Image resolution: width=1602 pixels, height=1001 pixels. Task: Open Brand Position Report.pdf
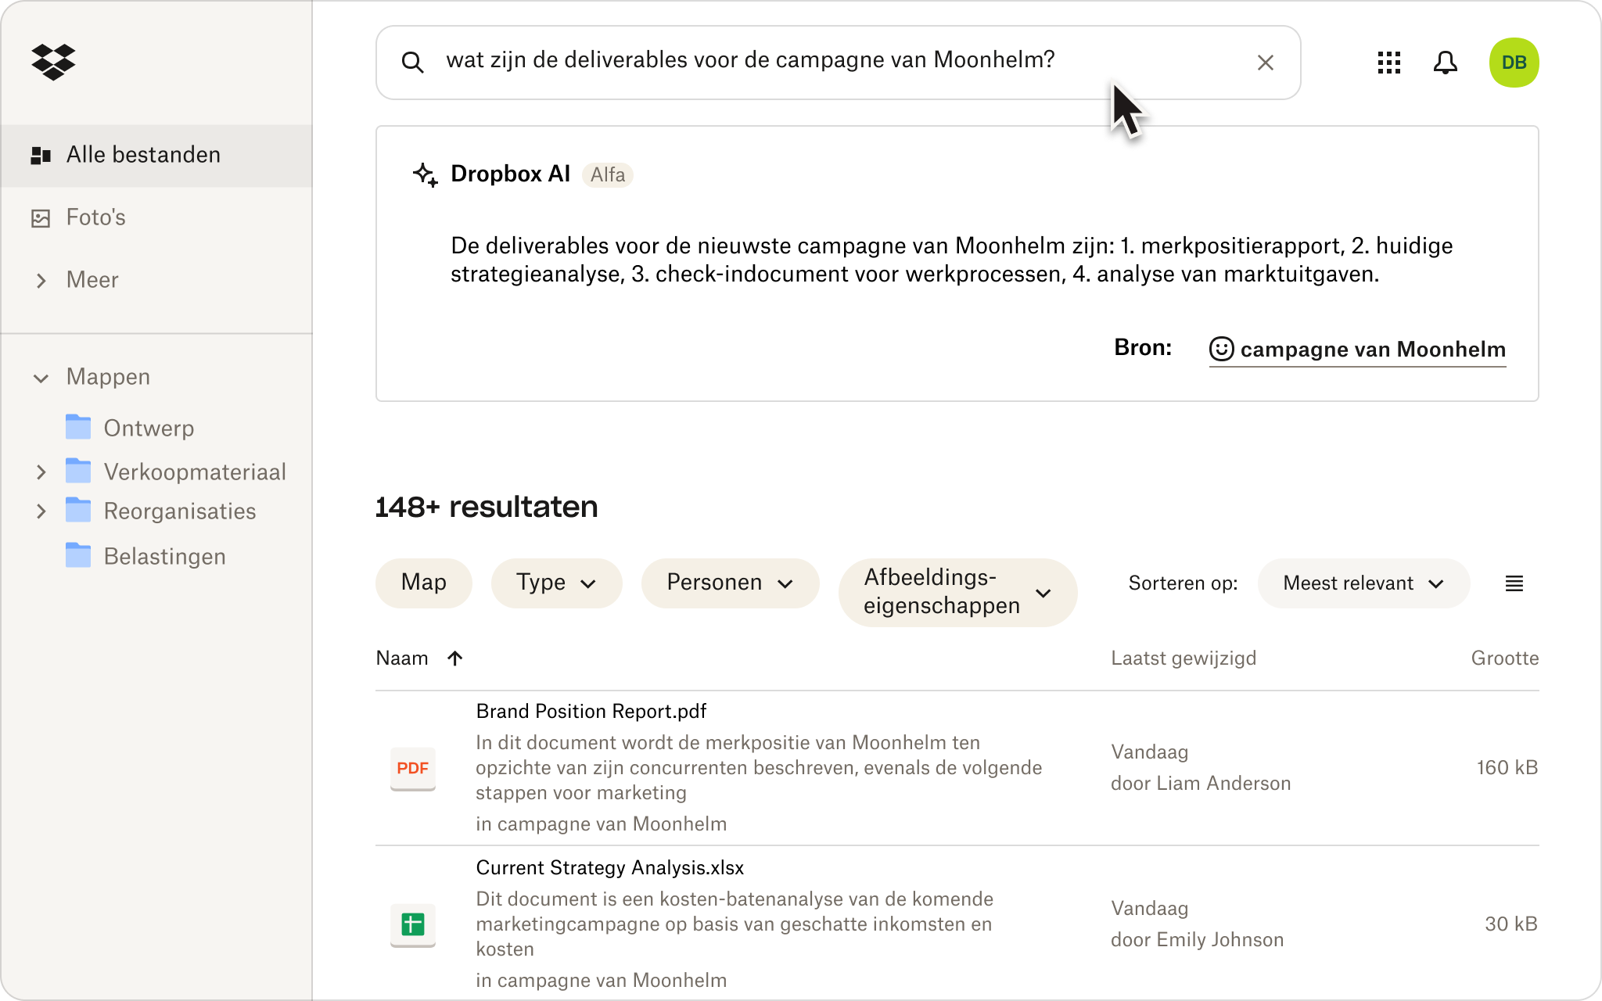click(x=591, y=711)
